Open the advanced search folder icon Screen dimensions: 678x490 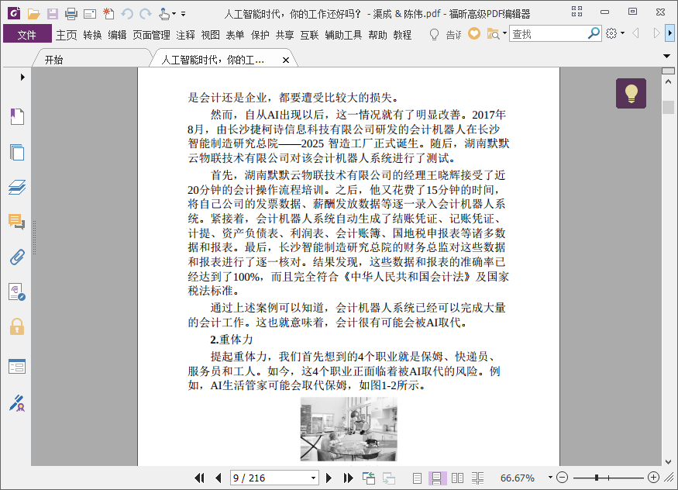tap(493, 34)
